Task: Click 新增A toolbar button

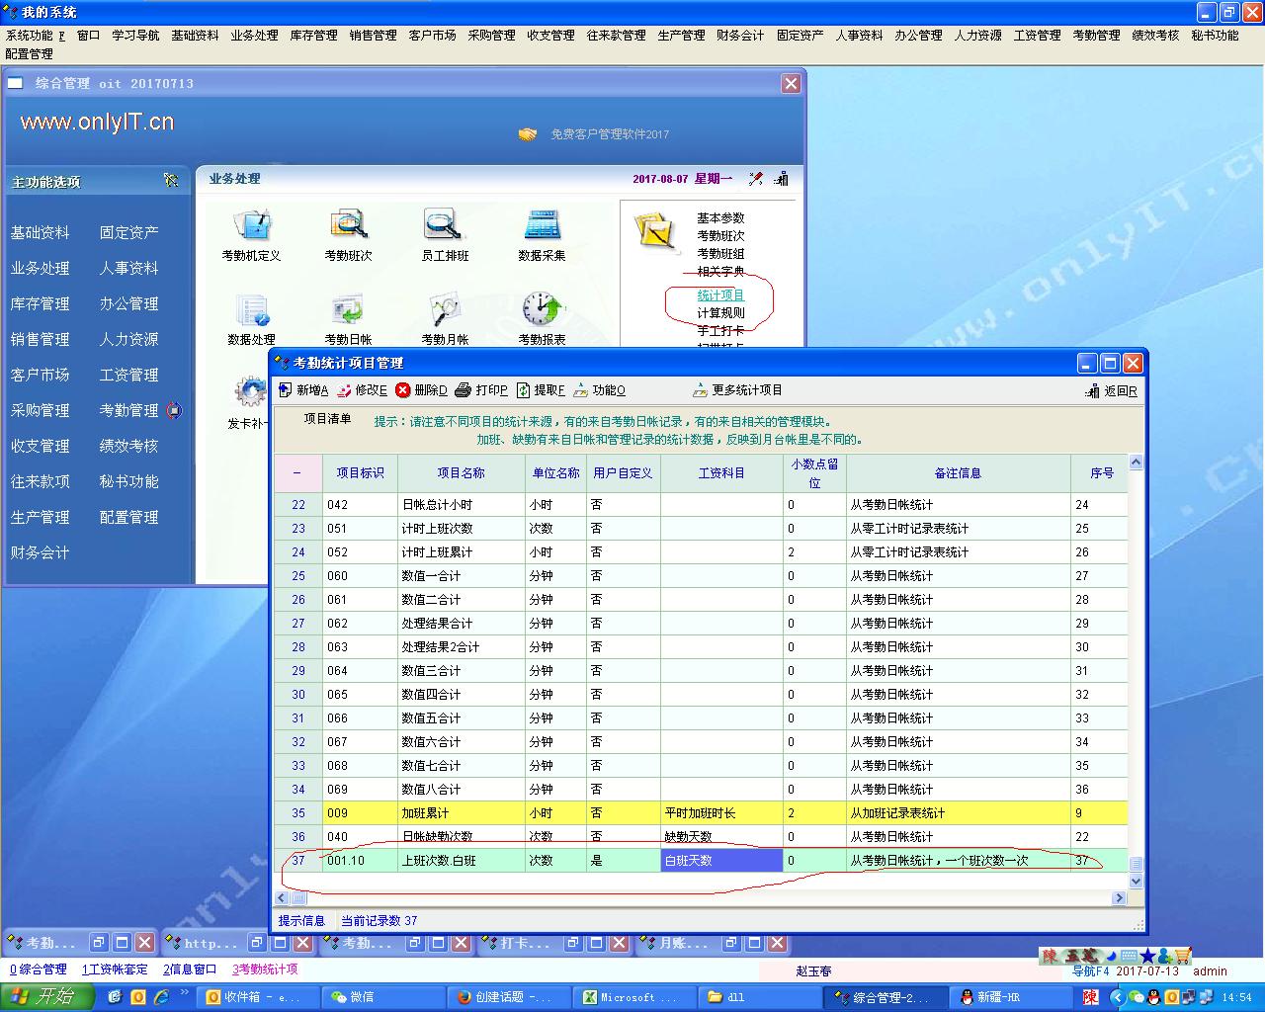Action: pos(303,390)
